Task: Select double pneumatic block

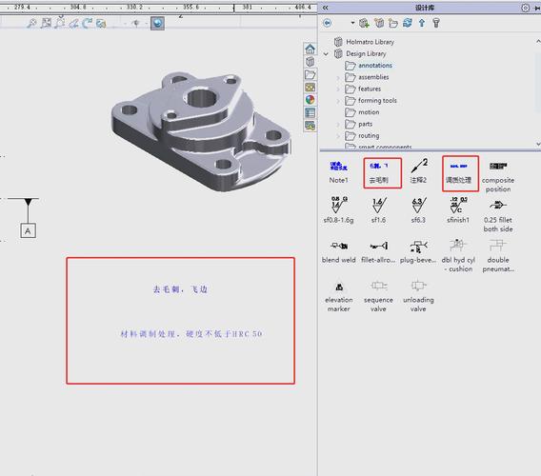Action: click(498, 255)
